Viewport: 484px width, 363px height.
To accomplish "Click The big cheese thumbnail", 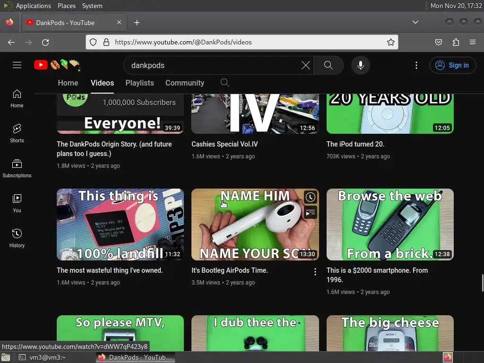I will click(390, 333).
